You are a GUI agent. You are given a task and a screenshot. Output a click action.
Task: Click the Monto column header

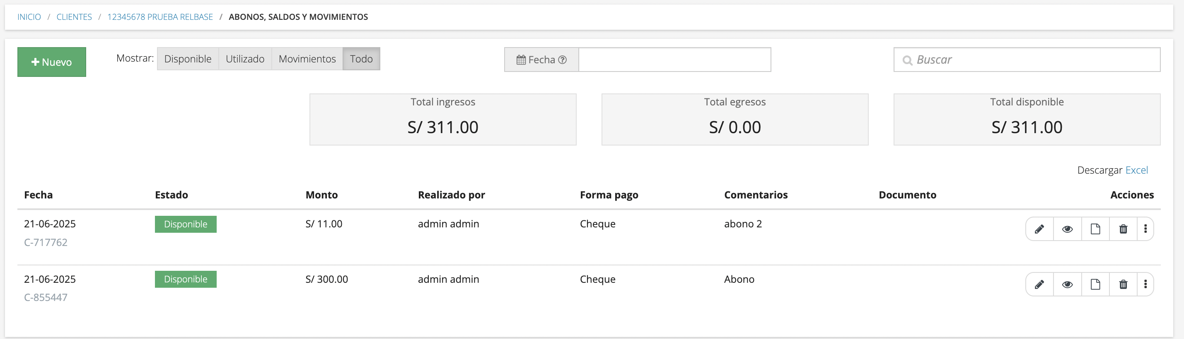[x=322, y=195]
